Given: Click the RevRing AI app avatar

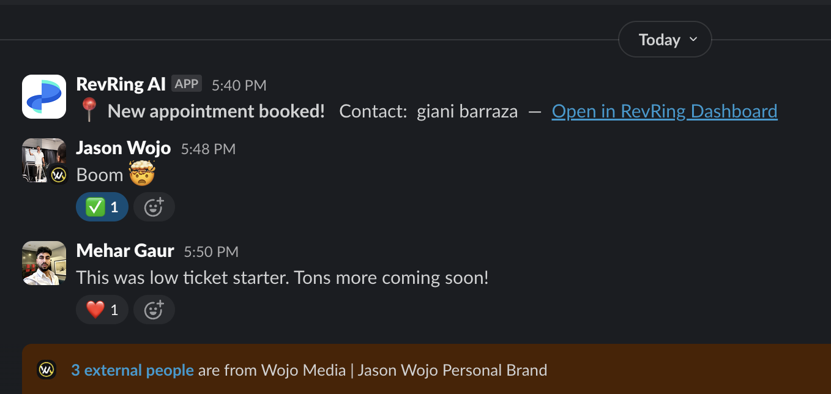Looking at the screenshot, I should (43, 96).
